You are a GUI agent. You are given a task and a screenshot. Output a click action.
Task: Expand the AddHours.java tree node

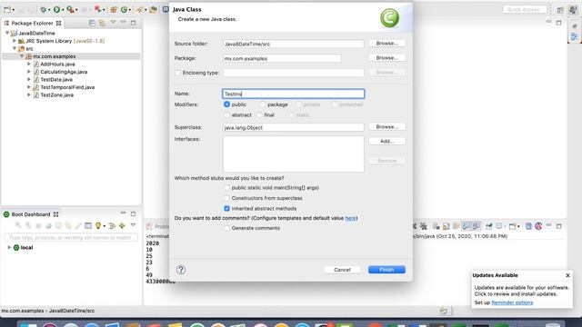point(29,64)
